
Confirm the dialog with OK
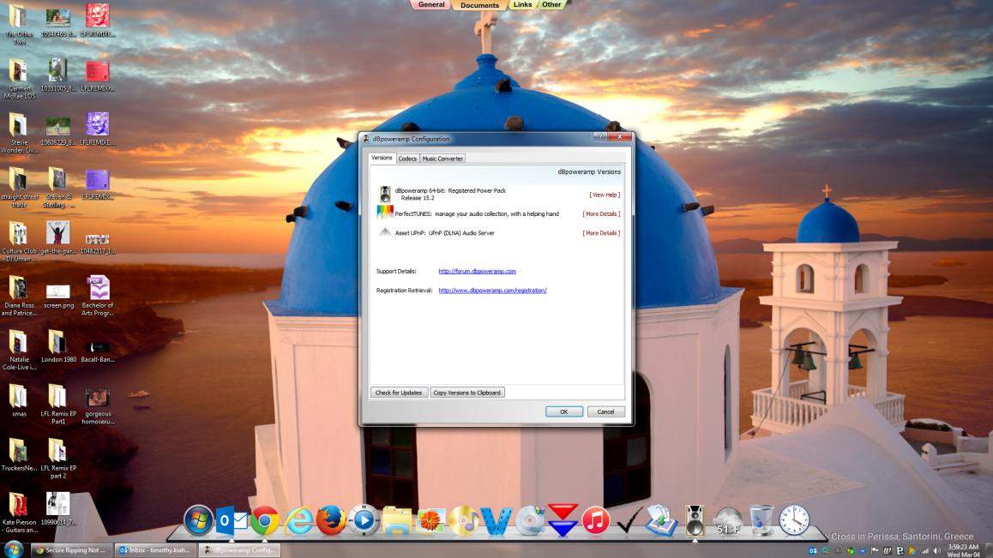[563, 411]
